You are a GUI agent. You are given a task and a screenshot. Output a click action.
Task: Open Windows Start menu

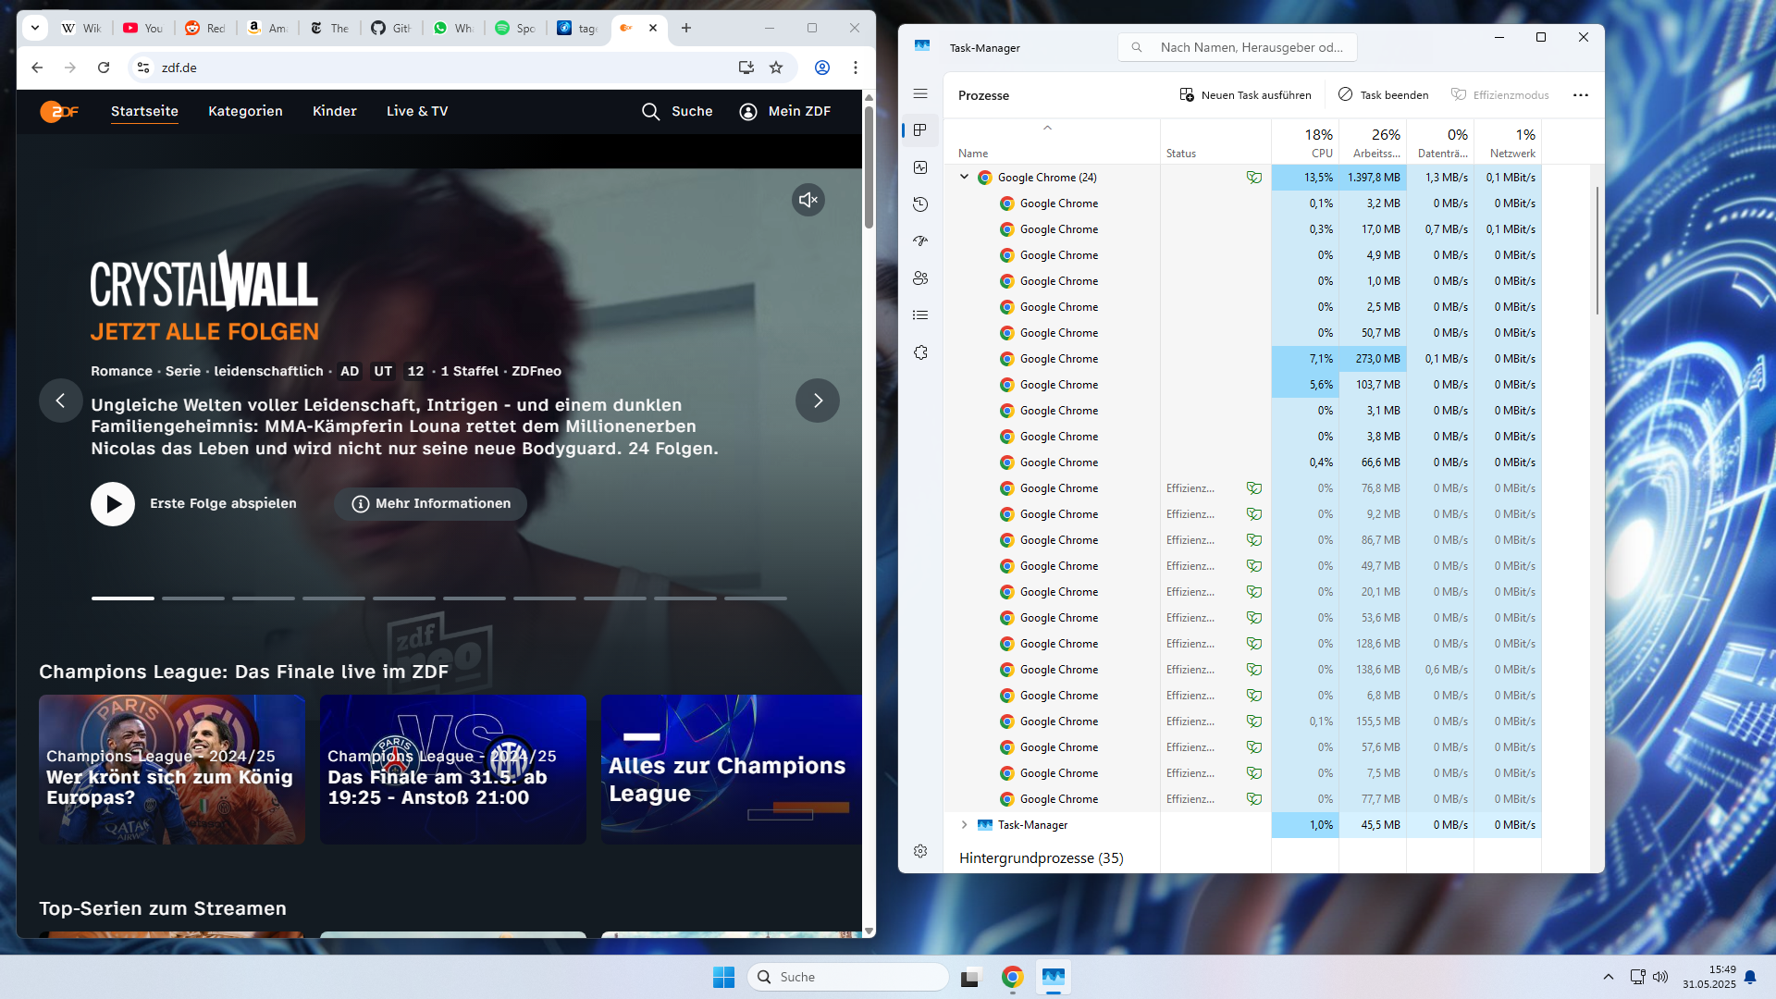(x=723, y=977)
